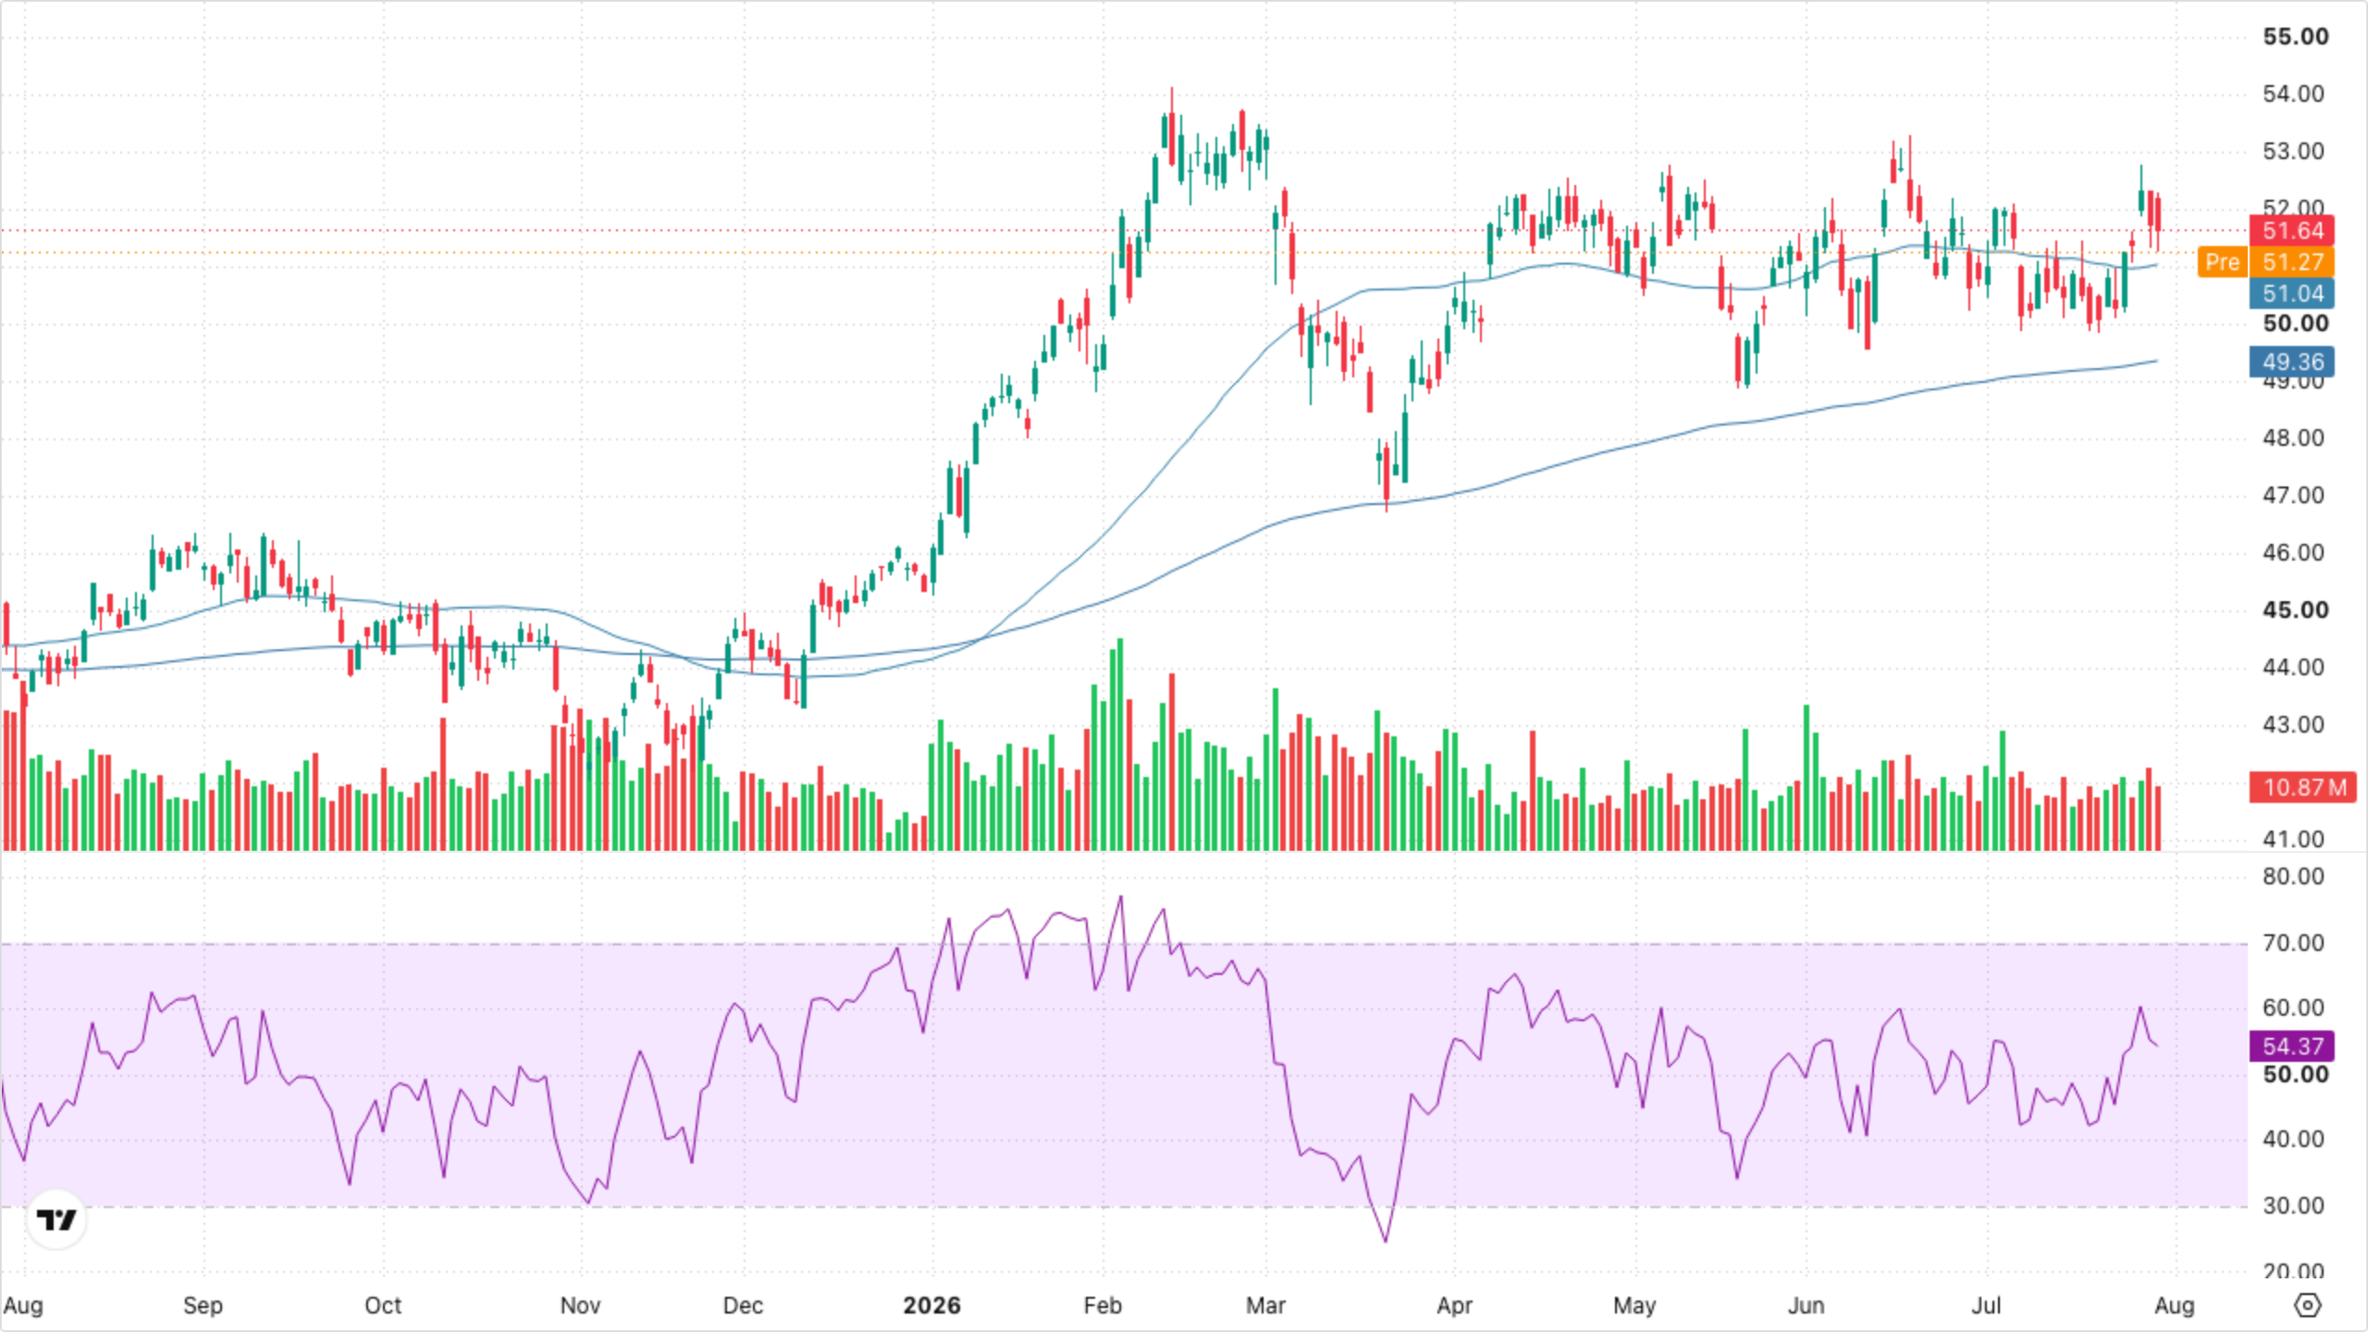Click the TradingView logo icon
Viewport: 2368px width, 1332px height.
point(56,1220)
